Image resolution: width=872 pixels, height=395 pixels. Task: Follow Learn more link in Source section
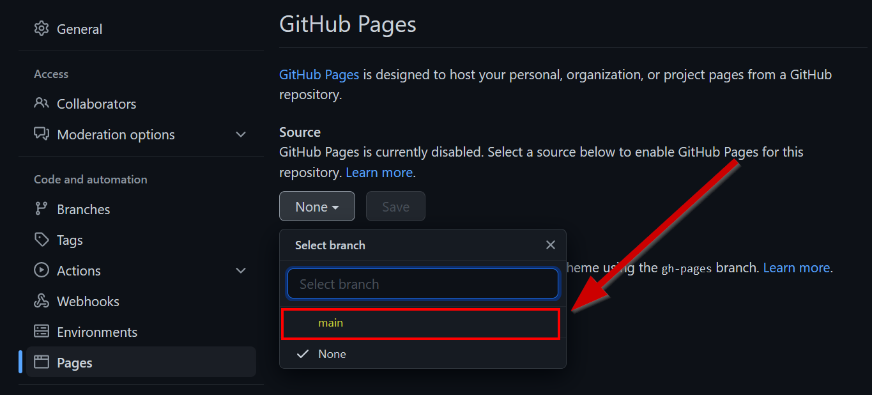(379, 173)
